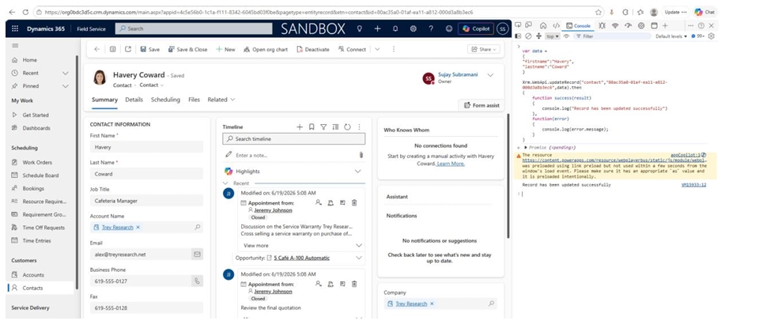Click the phone call icon beside Business Phone
This screenshot has width=759, height=332.
(197, 281)
